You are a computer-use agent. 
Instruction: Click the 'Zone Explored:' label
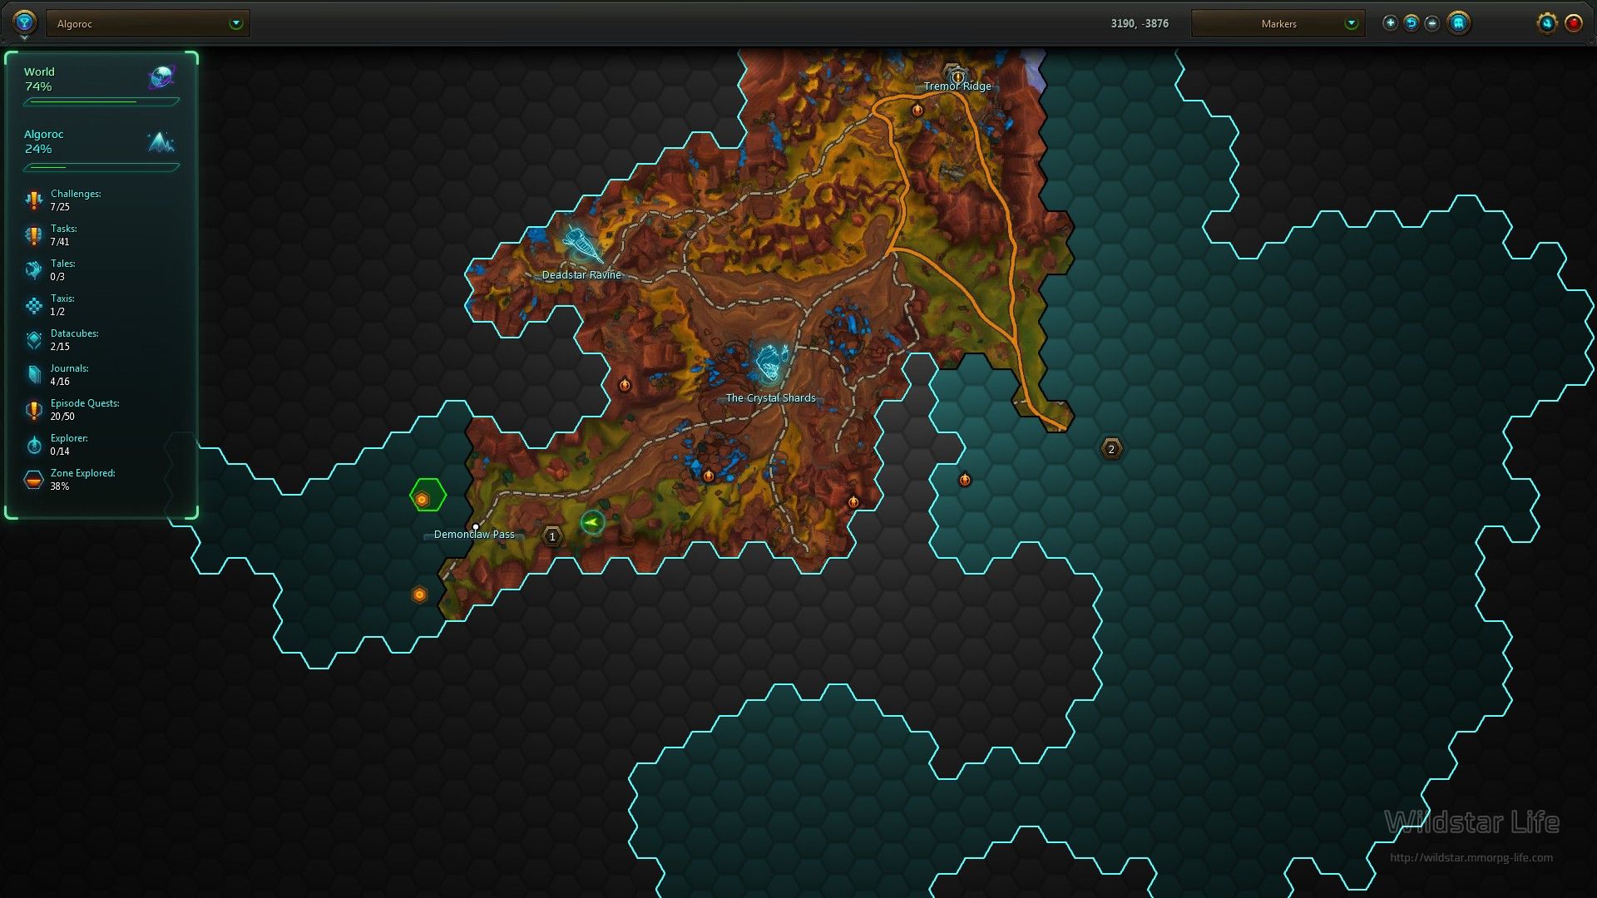click(x=82, y=473)
